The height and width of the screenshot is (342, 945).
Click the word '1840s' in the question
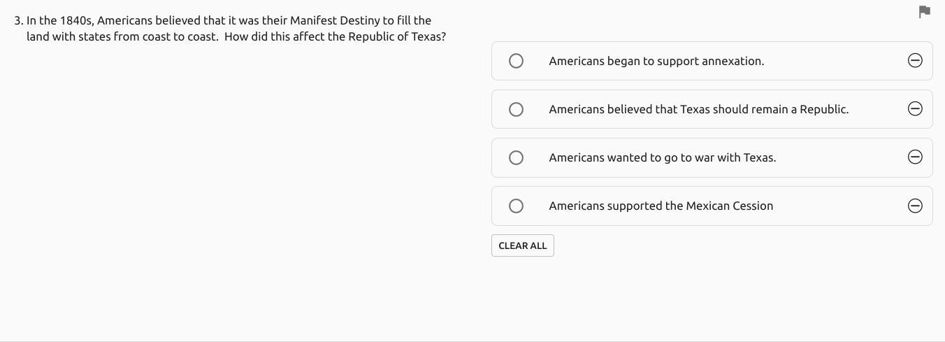pyautogui.click(x=76, y=20)
